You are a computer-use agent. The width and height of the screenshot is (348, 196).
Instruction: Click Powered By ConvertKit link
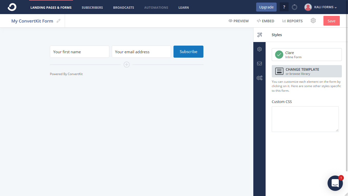point(66,74)
